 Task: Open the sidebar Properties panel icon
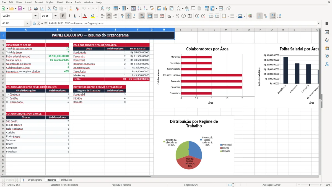pyautogui.click(x=327, y=32)
